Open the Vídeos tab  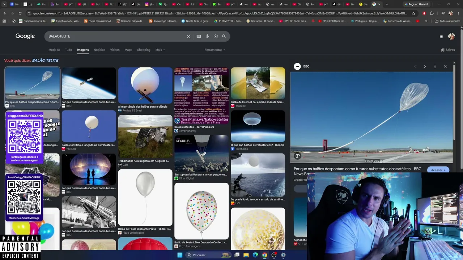(x=115, y=50)
